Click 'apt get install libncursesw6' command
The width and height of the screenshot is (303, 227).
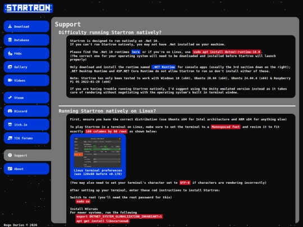tap(103, 221)
